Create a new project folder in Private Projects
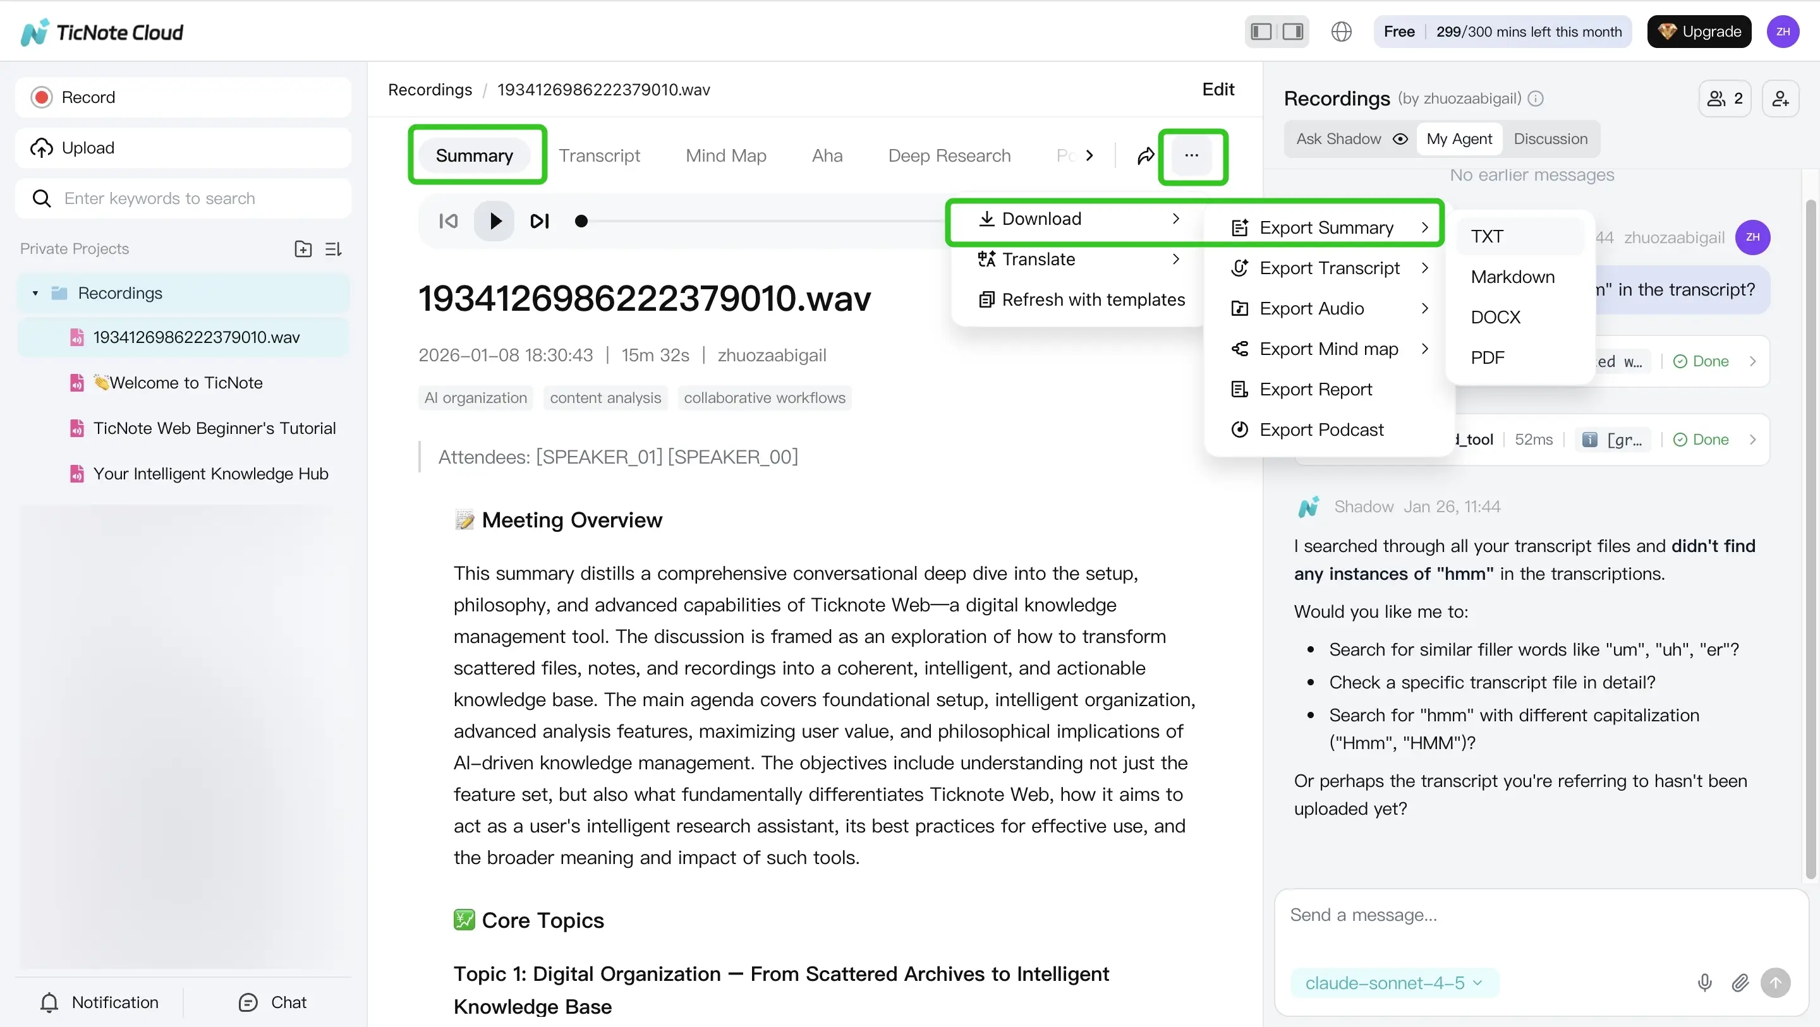 (303, 249)
